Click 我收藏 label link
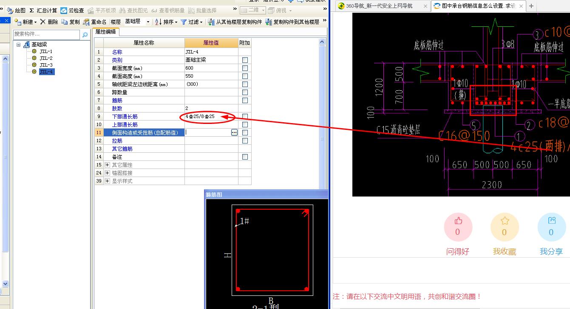Viewport: 570px width, 309px height. (505, 252)
